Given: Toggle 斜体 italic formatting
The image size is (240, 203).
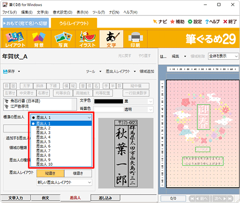Looking at the screenshot, I should click(40, 86).
